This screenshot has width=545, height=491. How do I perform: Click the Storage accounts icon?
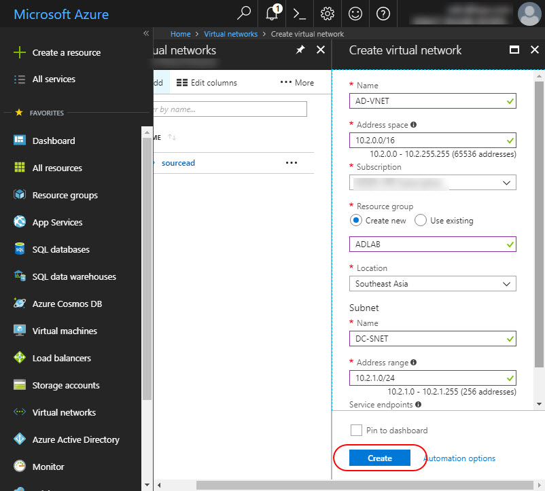pyautogui.click(x=20, y=384)
